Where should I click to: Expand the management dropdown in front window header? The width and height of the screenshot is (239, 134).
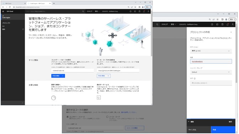(97, 11)
